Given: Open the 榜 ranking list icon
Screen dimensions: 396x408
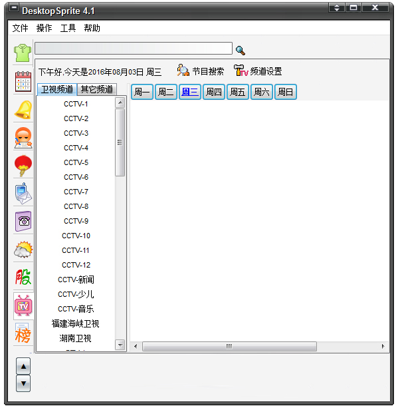Looking at the screenshot, I should click(x=23, y=333).
